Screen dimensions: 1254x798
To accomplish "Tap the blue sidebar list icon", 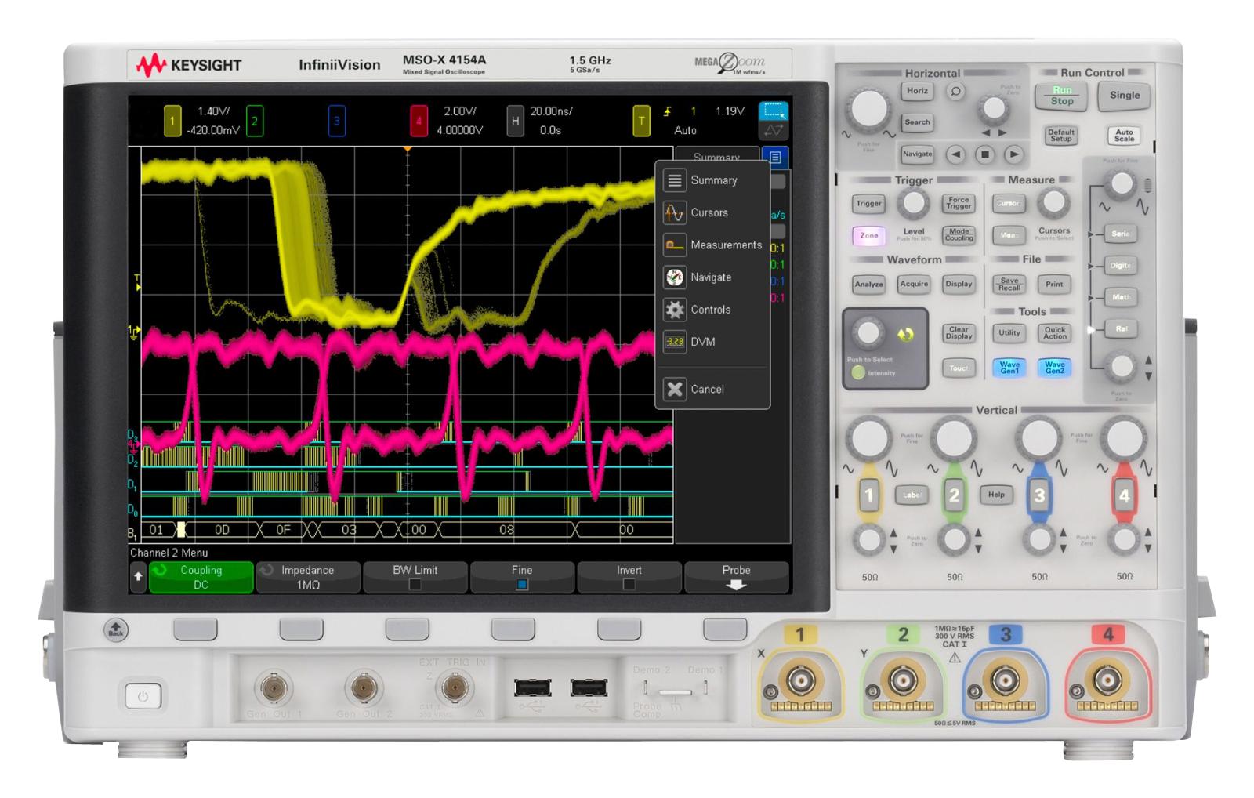I will tap(775, 158).
